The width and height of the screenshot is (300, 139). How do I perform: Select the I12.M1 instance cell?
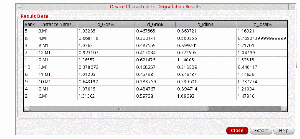point(57,53)
